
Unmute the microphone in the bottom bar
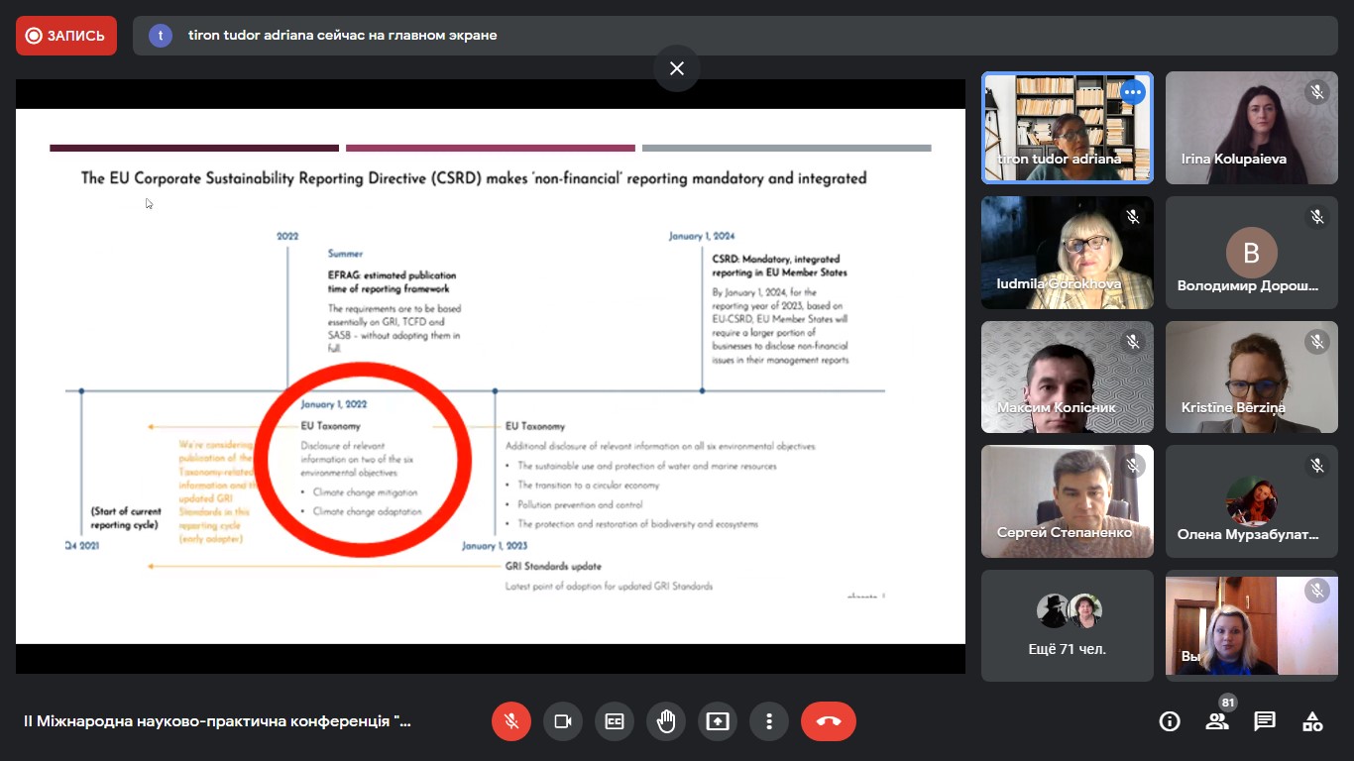511,721
